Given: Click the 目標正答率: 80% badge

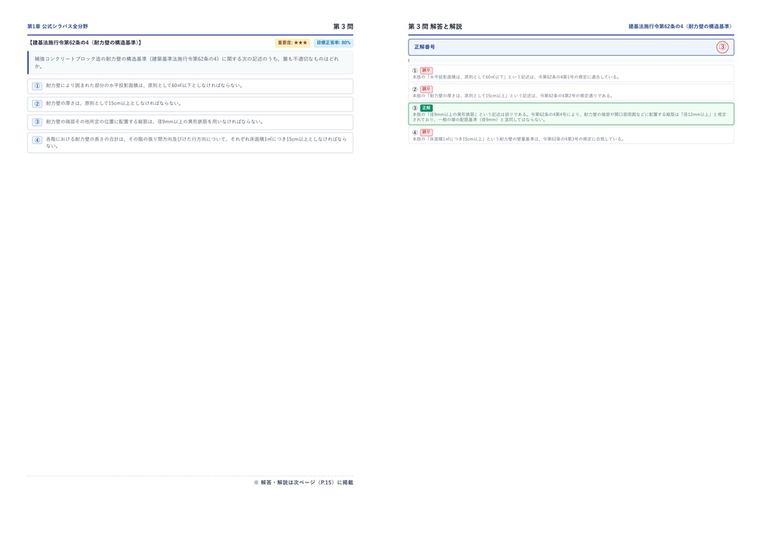Looking at the screenshot, I should coord(333,42).
